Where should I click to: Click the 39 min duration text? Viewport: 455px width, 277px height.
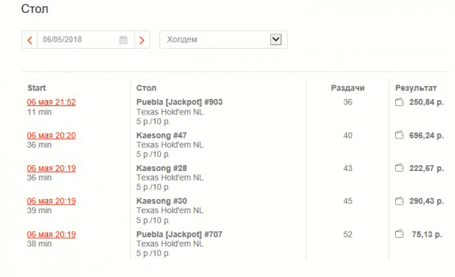(39, 211)
